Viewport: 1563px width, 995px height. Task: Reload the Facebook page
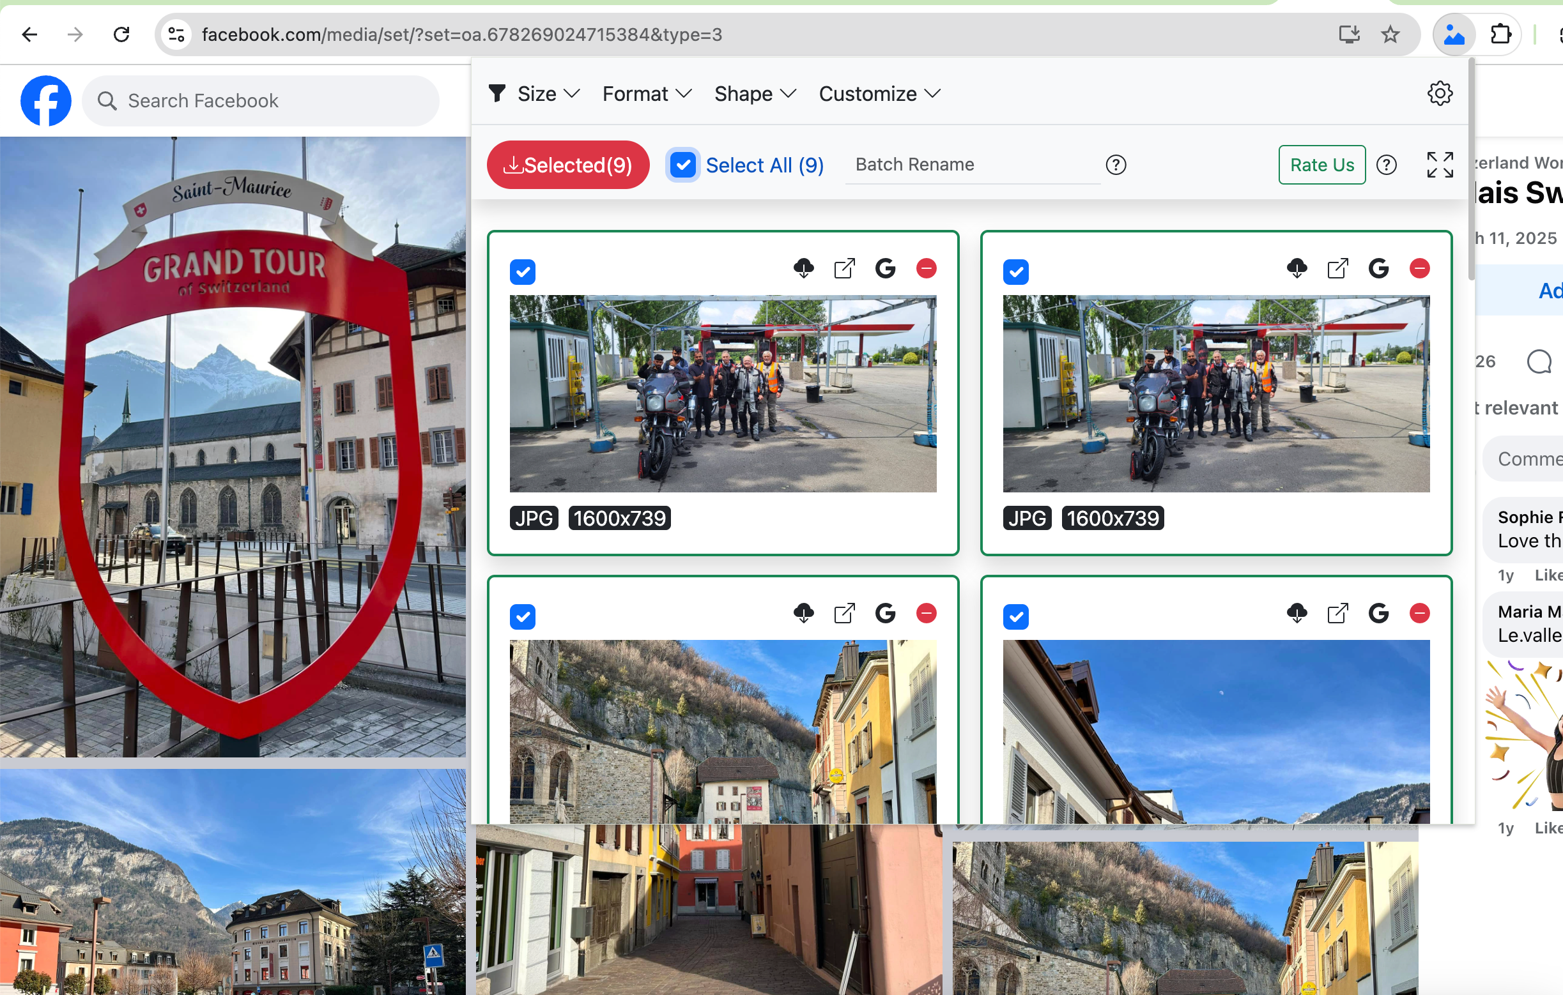pos(121,34)
